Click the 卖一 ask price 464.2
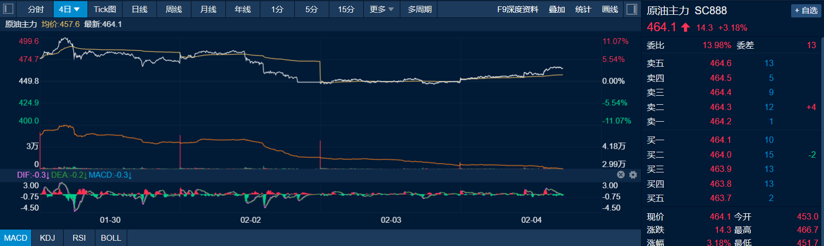This screenshot has height=246, width=824. coord(720,122)
